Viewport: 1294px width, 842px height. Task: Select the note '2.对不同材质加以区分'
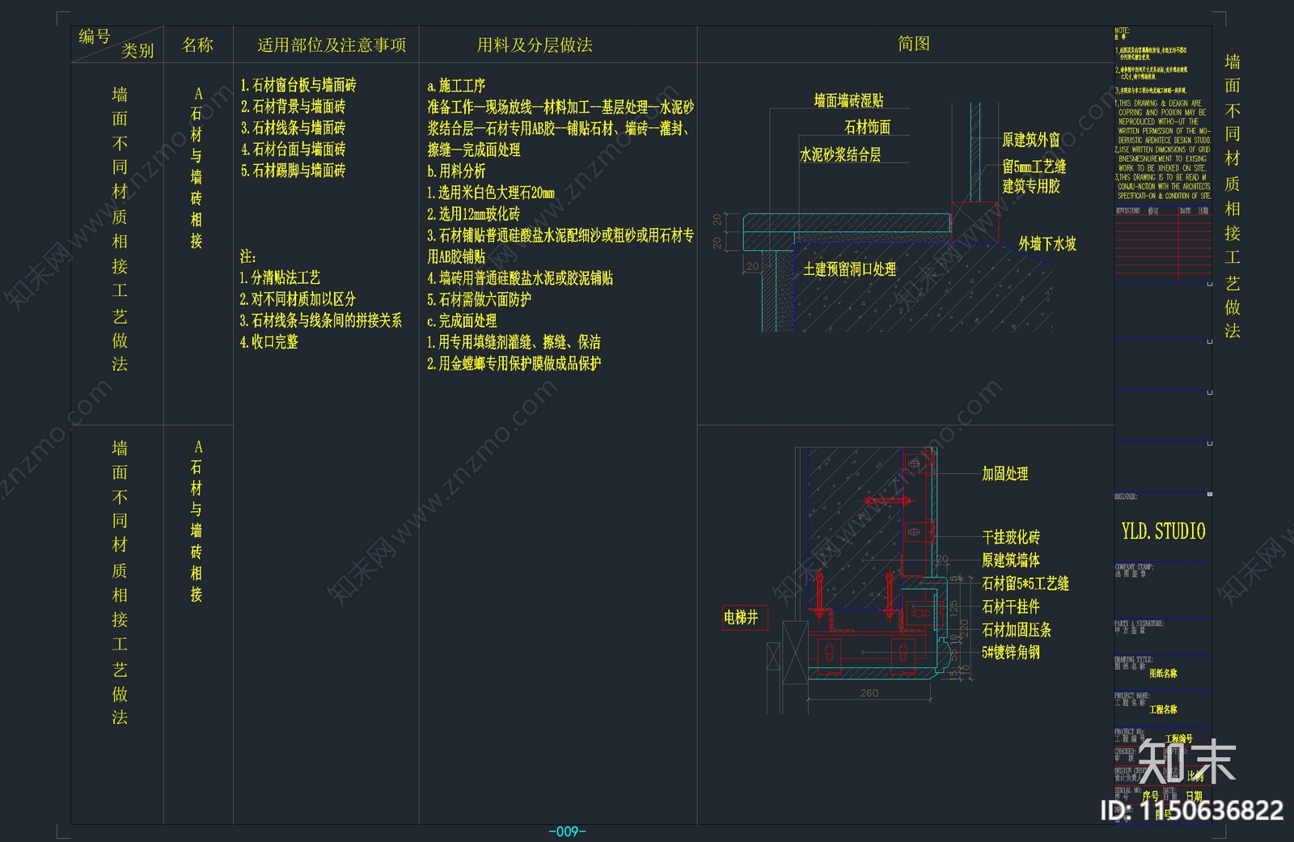[x=298, y=299]
